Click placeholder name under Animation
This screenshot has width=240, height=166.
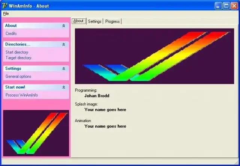[x=105, y=126]
